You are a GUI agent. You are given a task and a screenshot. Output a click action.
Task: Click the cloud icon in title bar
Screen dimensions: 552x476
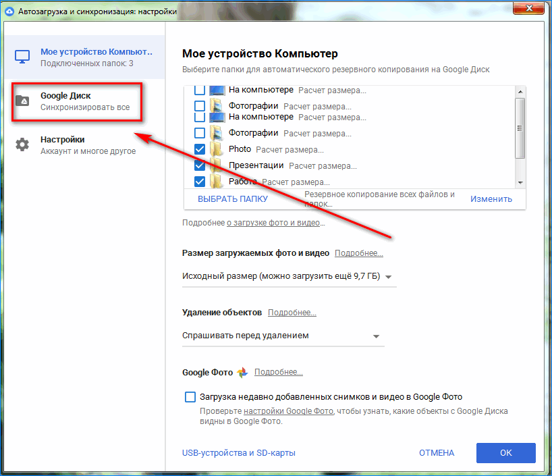point(9,11)
